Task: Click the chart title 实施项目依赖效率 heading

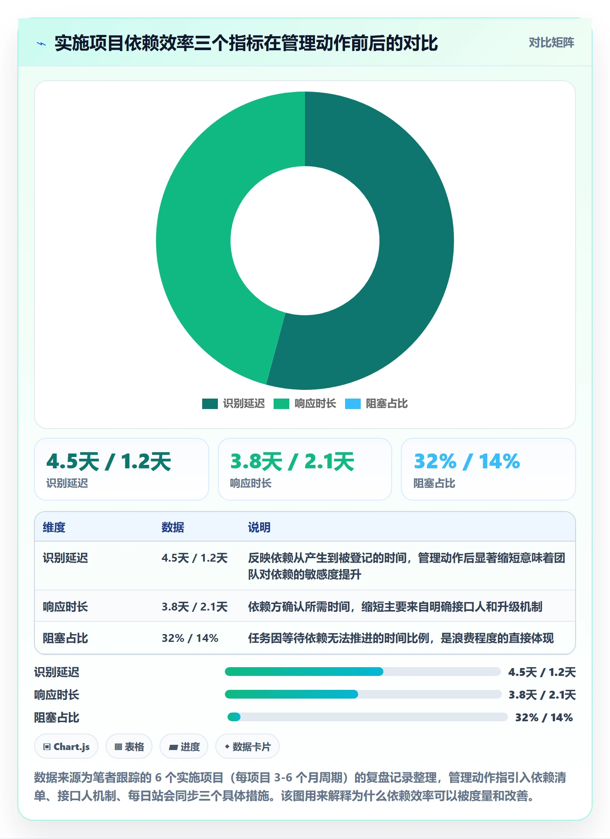Action: [246, 43]
